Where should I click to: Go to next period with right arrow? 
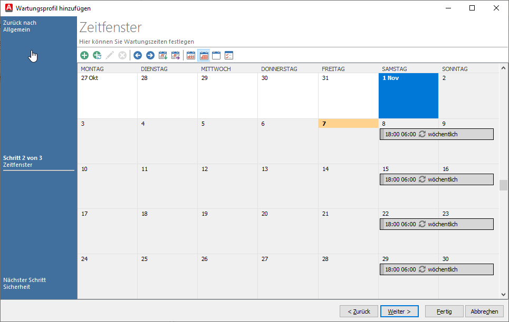pos(150,55)
